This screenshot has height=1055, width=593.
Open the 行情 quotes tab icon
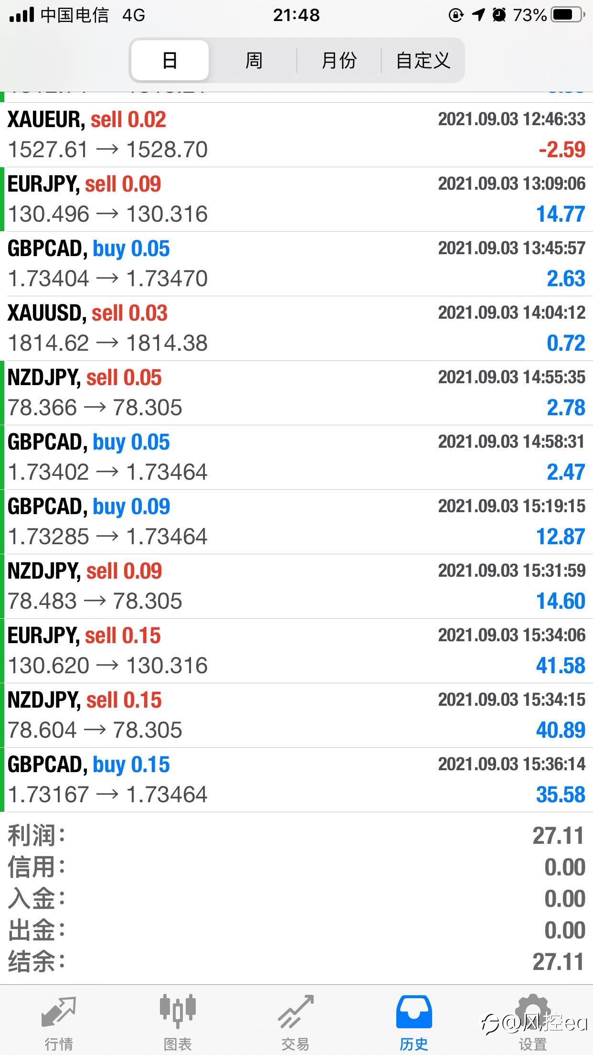tap(59, 1012)
